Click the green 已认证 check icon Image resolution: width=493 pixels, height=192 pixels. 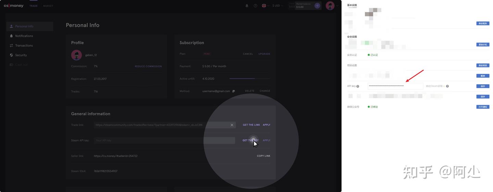pyautogui.click(x=369, y=55)
